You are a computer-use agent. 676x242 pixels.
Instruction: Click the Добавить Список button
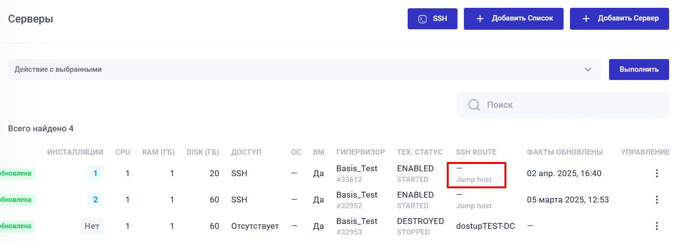click(513, 19)
